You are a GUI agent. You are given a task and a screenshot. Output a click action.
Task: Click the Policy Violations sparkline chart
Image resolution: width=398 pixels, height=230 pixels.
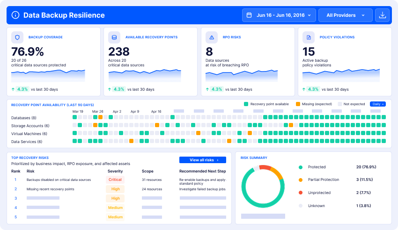pos(341,75)
